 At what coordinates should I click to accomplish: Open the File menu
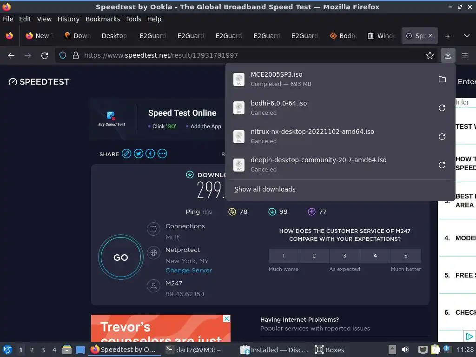pyautogui.click(x=8, y=19)
